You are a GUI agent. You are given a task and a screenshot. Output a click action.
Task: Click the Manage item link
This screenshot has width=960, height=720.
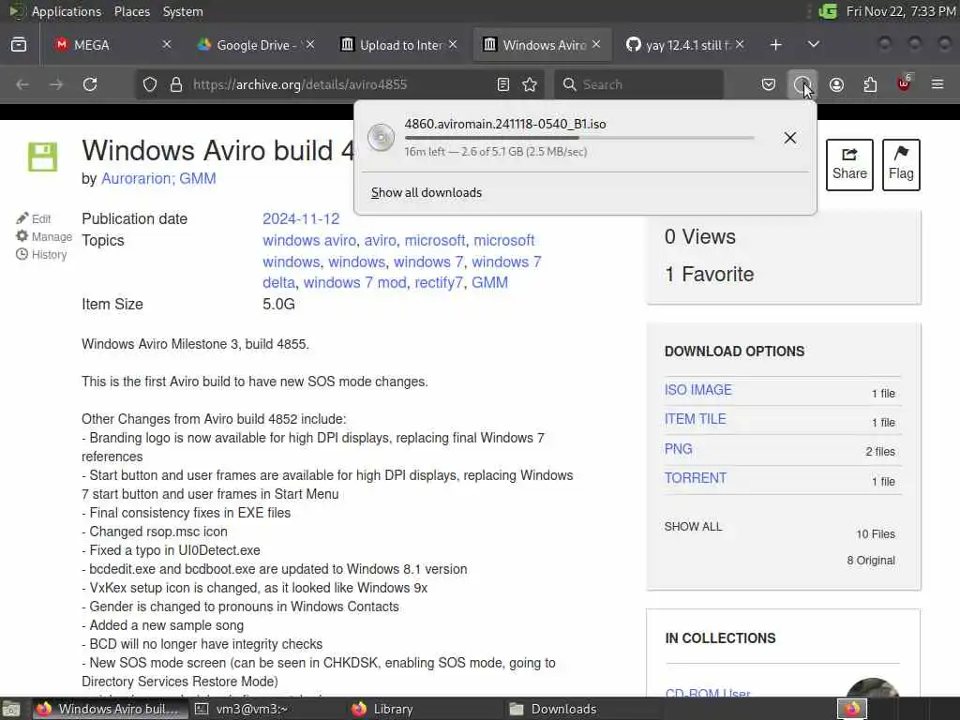coord(44,236)
